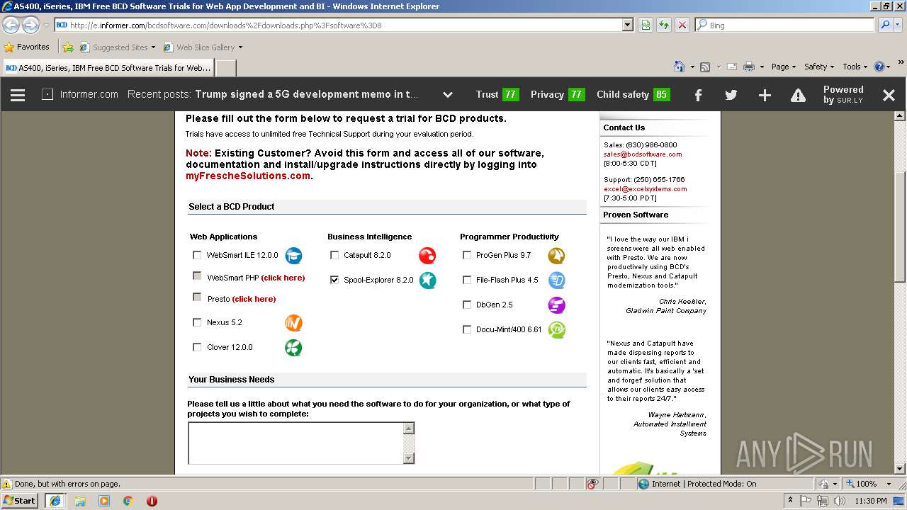Check the Docu-Mint/400 6.61 checkbox
The height and width of the screenshot is (510, 907).
click(467, 329)
